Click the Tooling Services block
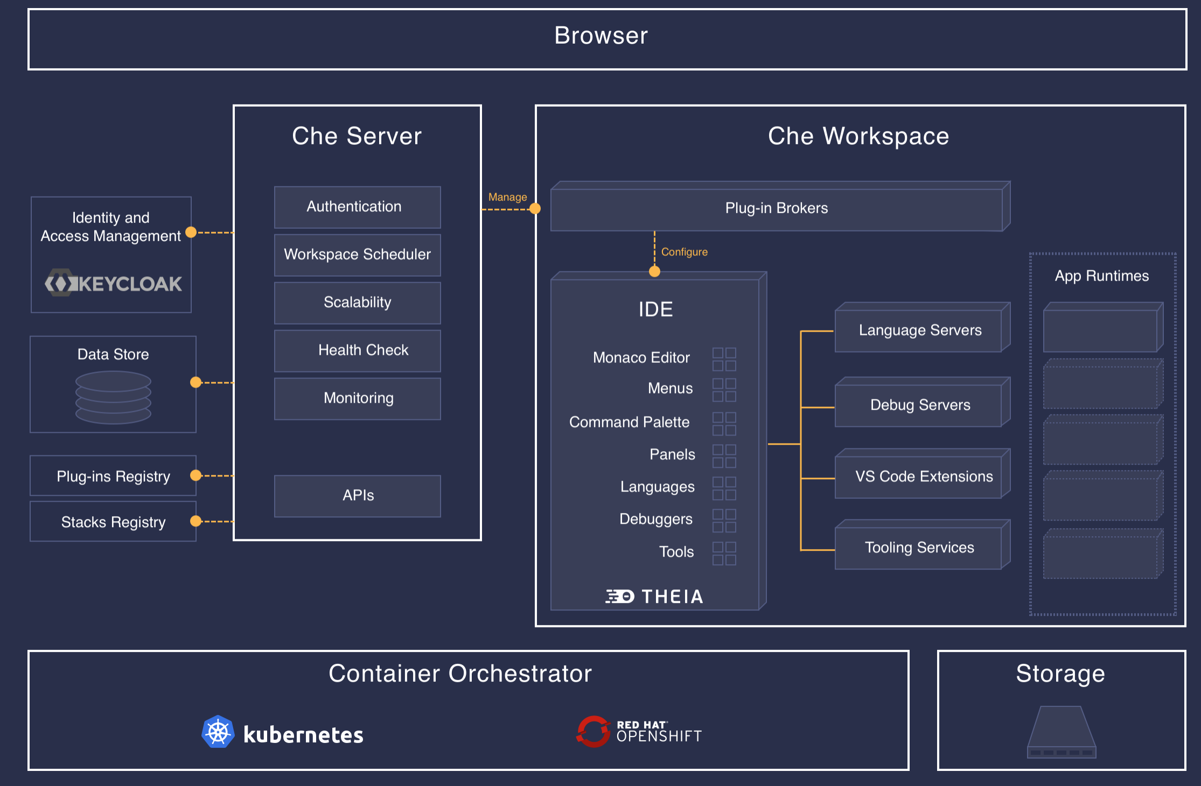This screenshot has width=1201, height=786. 919,548
